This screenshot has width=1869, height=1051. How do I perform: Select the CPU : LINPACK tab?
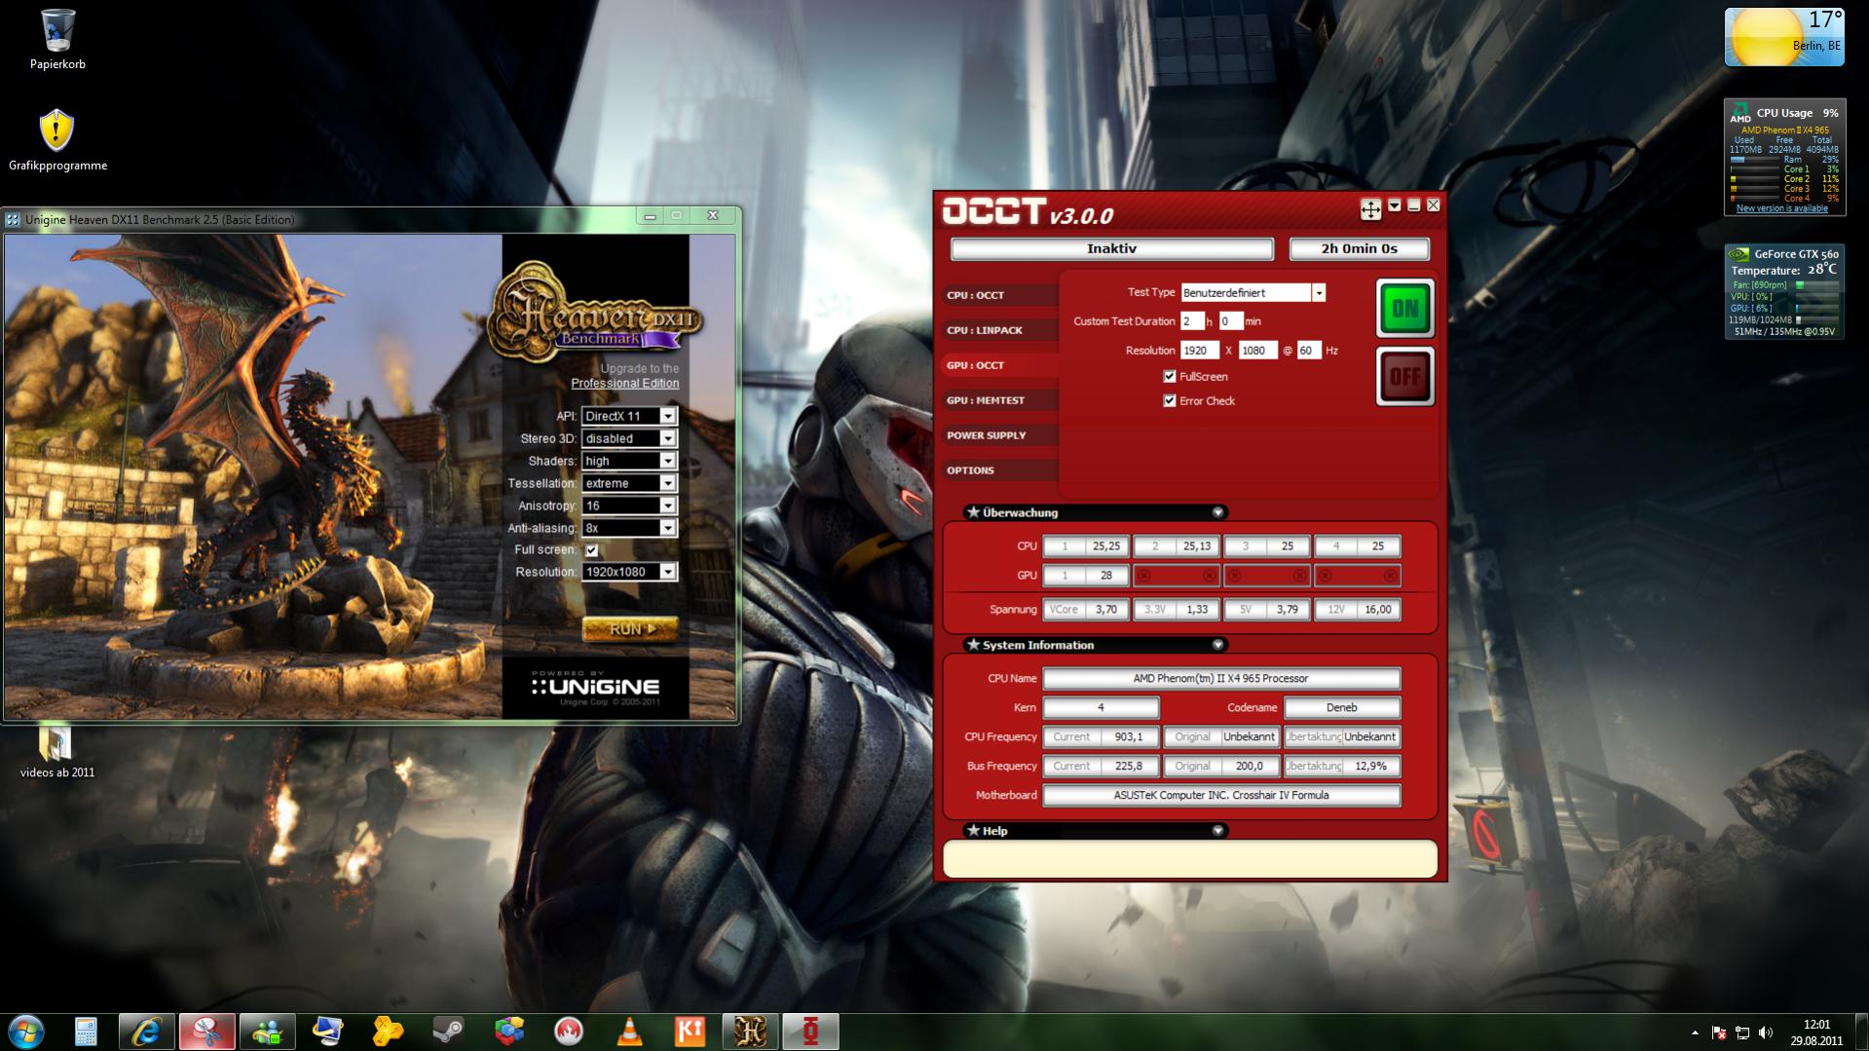[x=999, y=330]
